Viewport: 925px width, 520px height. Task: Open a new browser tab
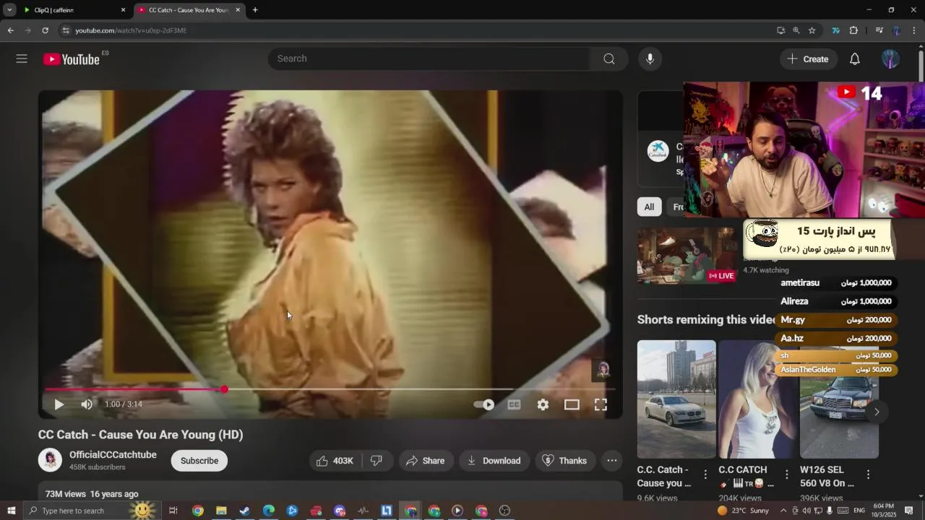click(x=255, y=10)
